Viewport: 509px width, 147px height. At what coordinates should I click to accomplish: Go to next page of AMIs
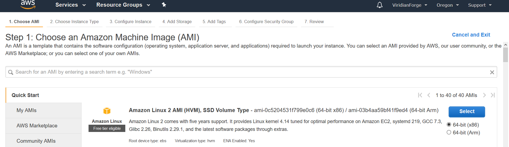click(x=484, y=95)
